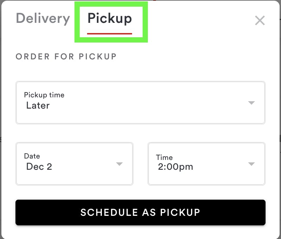Close the order scheduling dialog
The height and width of the screenshot is (239, 281).
coord(260,21)
